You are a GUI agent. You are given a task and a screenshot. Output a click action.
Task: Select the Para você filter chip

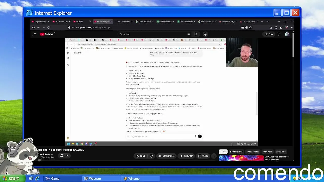[268, 152]
